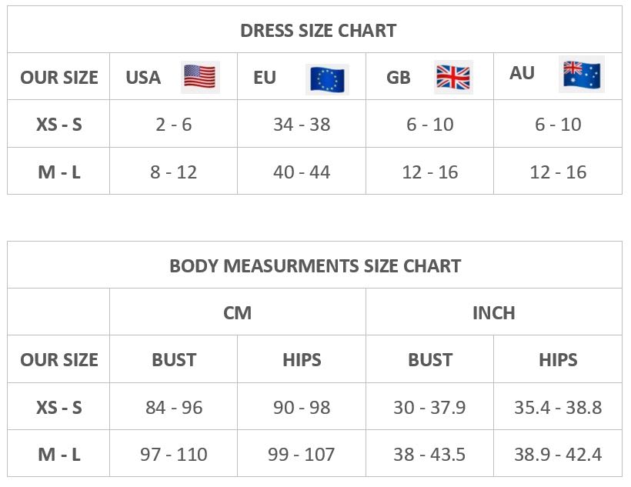Select the USA size "8 - 12" cell
Viewport: 631px width, 487px height.
pyautogui.click(x=173, y=172)
